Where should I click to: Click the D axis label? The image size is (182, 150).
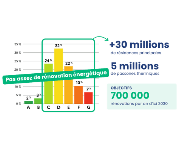[59, 108]
